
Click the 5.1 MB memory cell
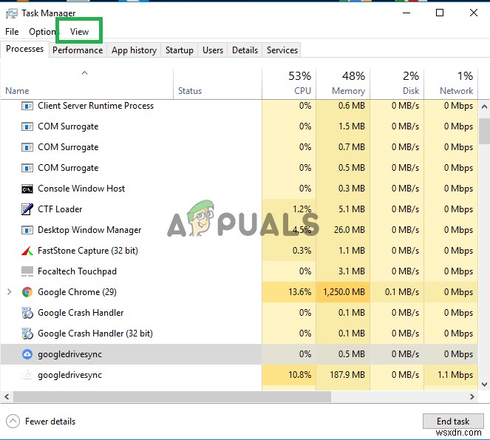point(343,209)
